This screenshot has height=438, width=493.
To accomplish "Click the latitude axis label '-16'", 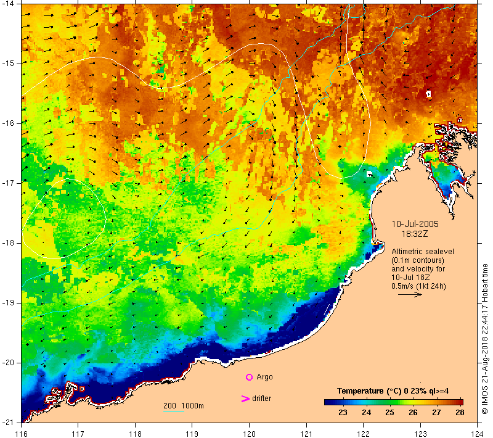I will 8,123.
